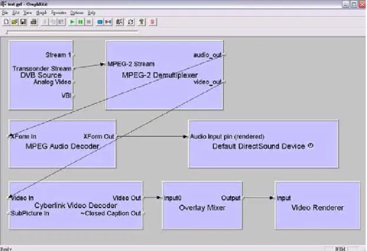Stop the graph with grey square button
This screenshot has height=251, width=367.
[89, 22]
